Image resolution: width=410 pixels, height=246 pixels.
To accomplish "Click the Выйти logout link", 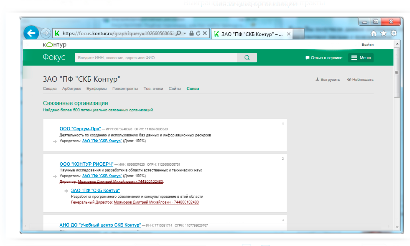I will click(x=367, y=44).
